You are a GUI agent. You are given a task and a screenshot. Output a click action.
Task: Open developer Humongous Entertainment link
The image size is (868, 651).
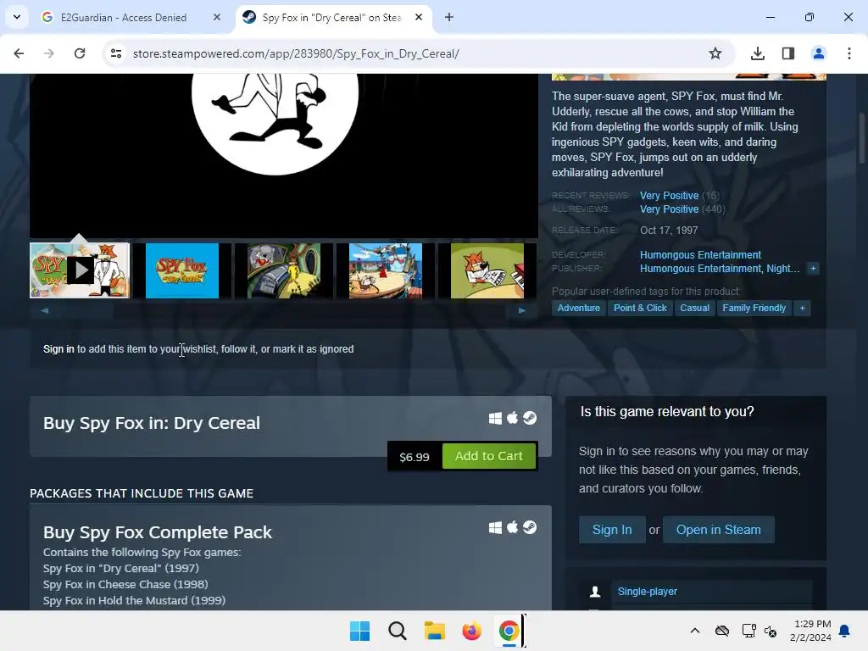(x=700, y=255)
